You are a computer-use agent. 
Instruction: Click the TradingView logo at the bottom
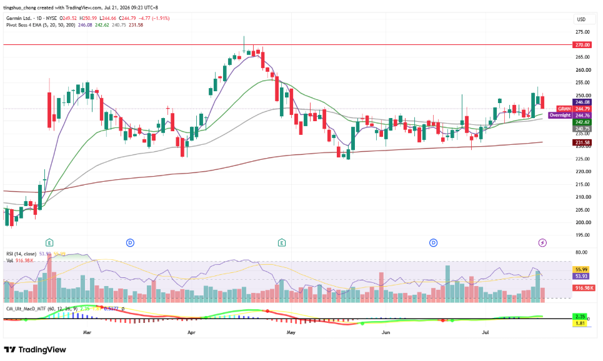click(x=35, y=350)
